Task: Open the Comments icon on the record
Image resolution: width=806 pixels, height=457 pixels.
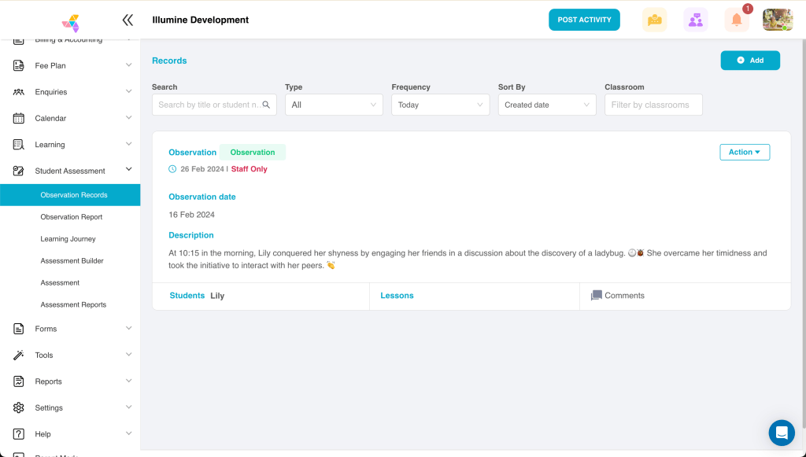Action: click(x=597, y=296)
